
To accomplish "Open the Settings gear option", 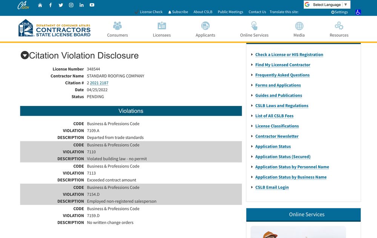I will pos(339,12).
